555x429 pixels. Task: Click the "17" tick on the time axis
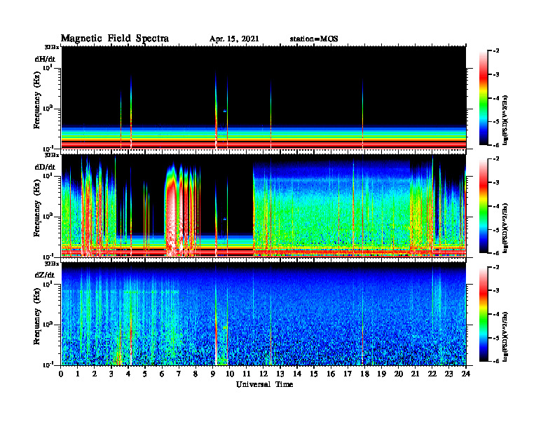[x=348, y=374]
